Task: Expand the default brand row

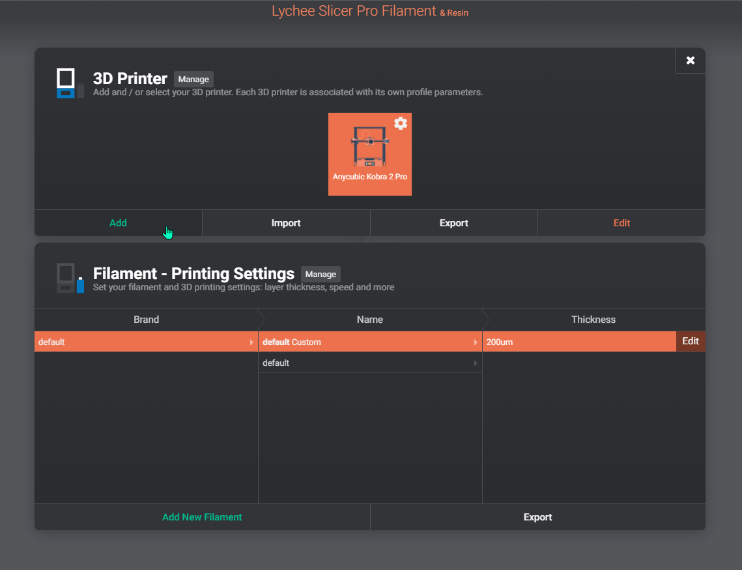Action: point(251,342)
